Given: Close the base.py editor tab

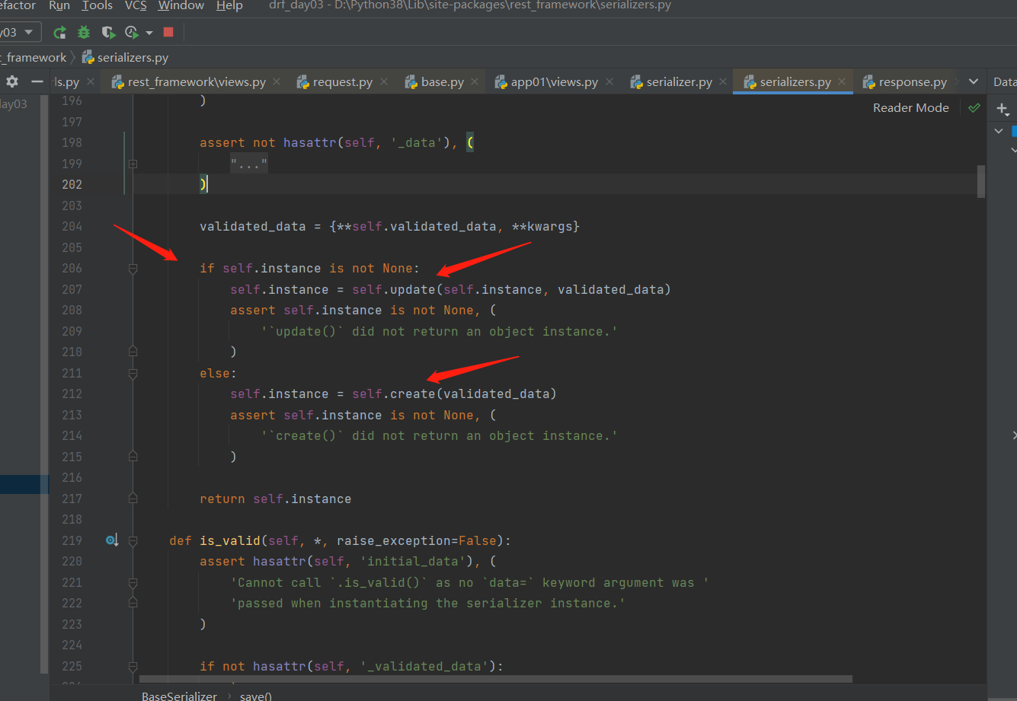Looking at the screenshot, I should [x=475, y=81].
